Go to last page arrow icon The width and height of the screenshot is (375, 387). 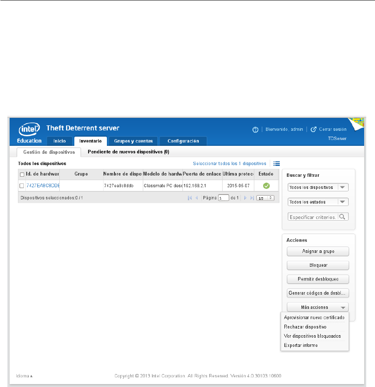[252, 198]
